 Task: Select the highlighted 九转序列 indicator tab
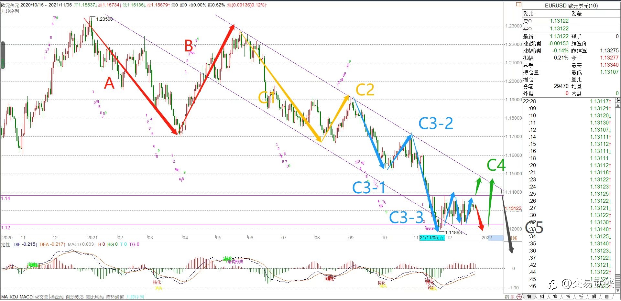click(135, 297)
